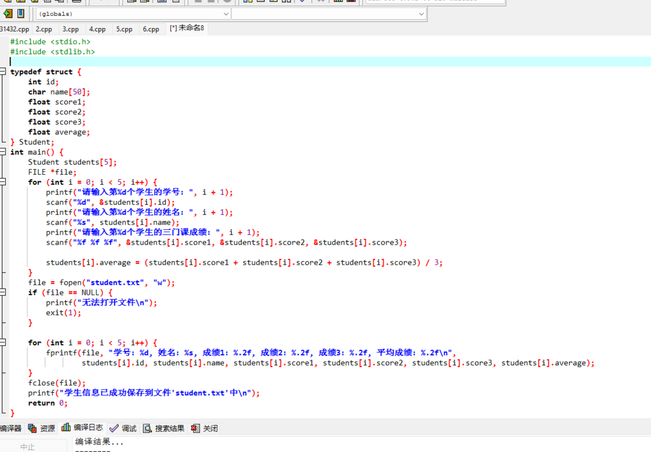Show the 编译日志 compile log tab

[x=82, y=428]
